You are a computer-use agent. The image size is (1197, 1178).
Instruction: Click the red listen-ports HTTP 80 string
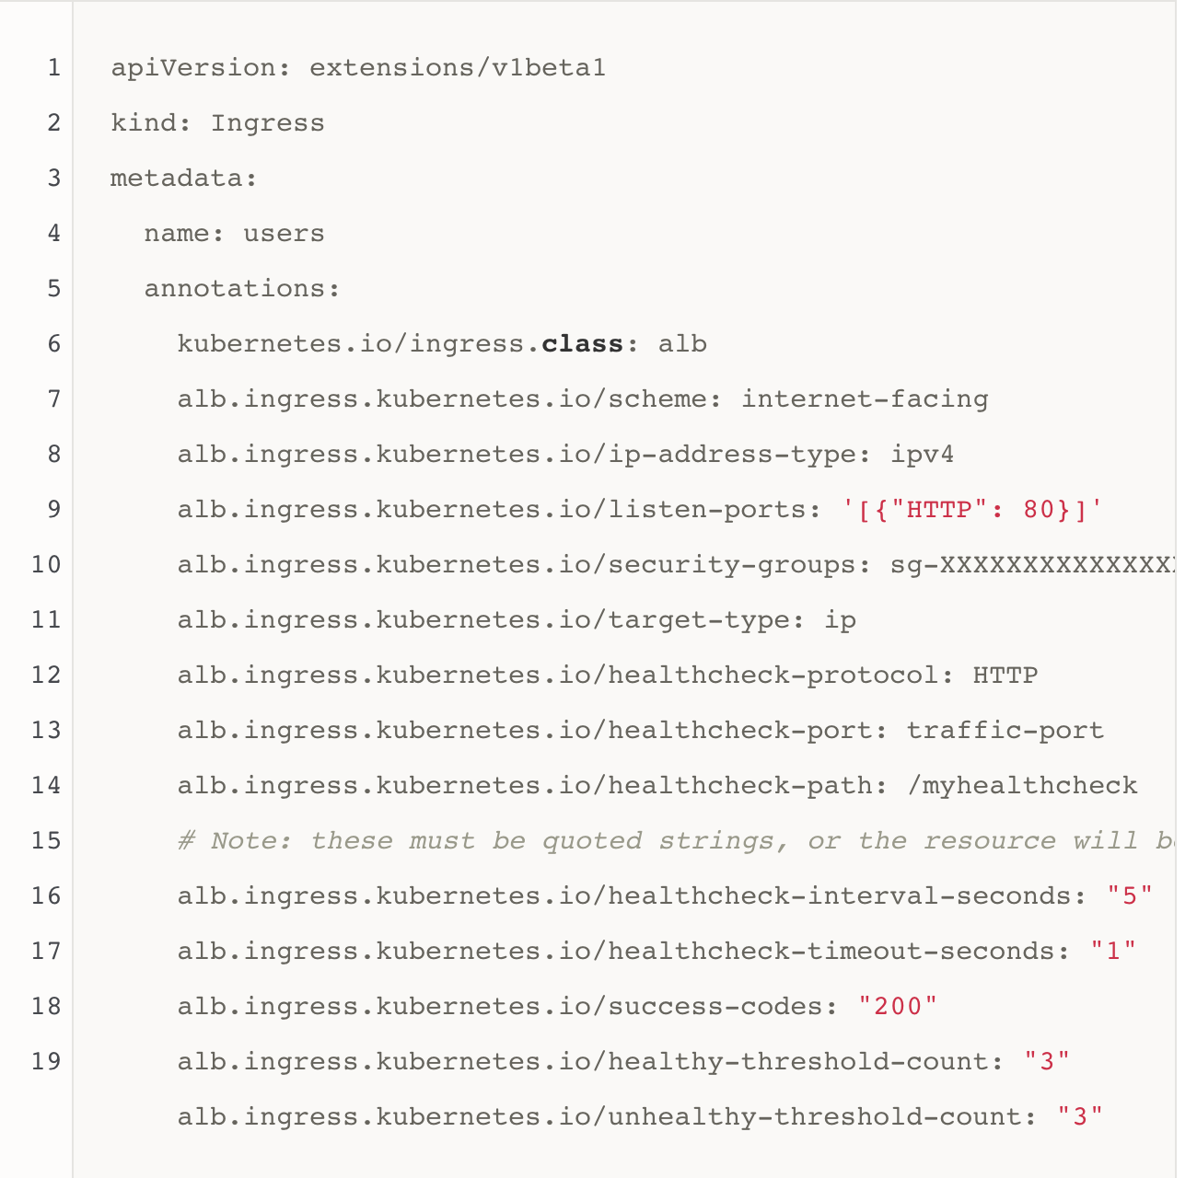[x=972, y=510]
